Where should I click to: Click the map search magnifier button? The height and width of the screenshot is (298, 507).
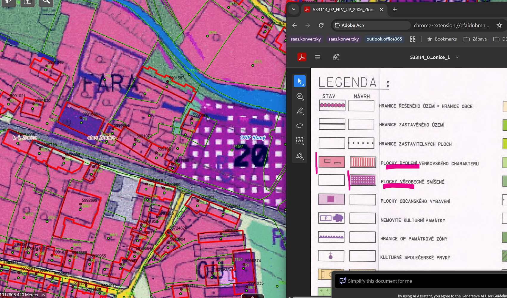[46, 2]
